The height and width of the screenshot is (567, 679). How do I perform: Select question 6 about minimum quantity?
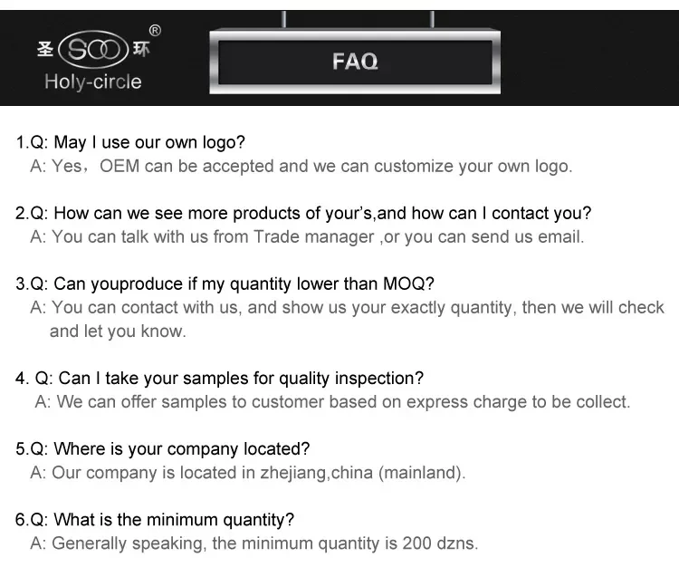[x=155, y=519]
